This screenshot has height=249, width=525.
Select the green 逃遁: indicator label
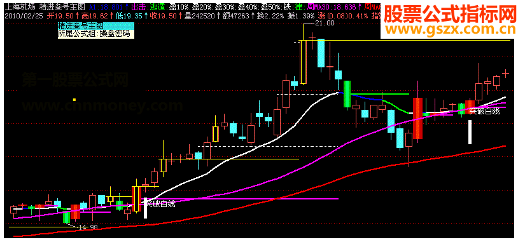(x=158, y=7)
